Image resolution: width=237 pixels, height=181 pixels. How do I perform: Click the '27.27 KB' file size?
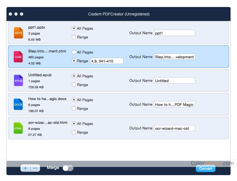(x=35, y=135)
